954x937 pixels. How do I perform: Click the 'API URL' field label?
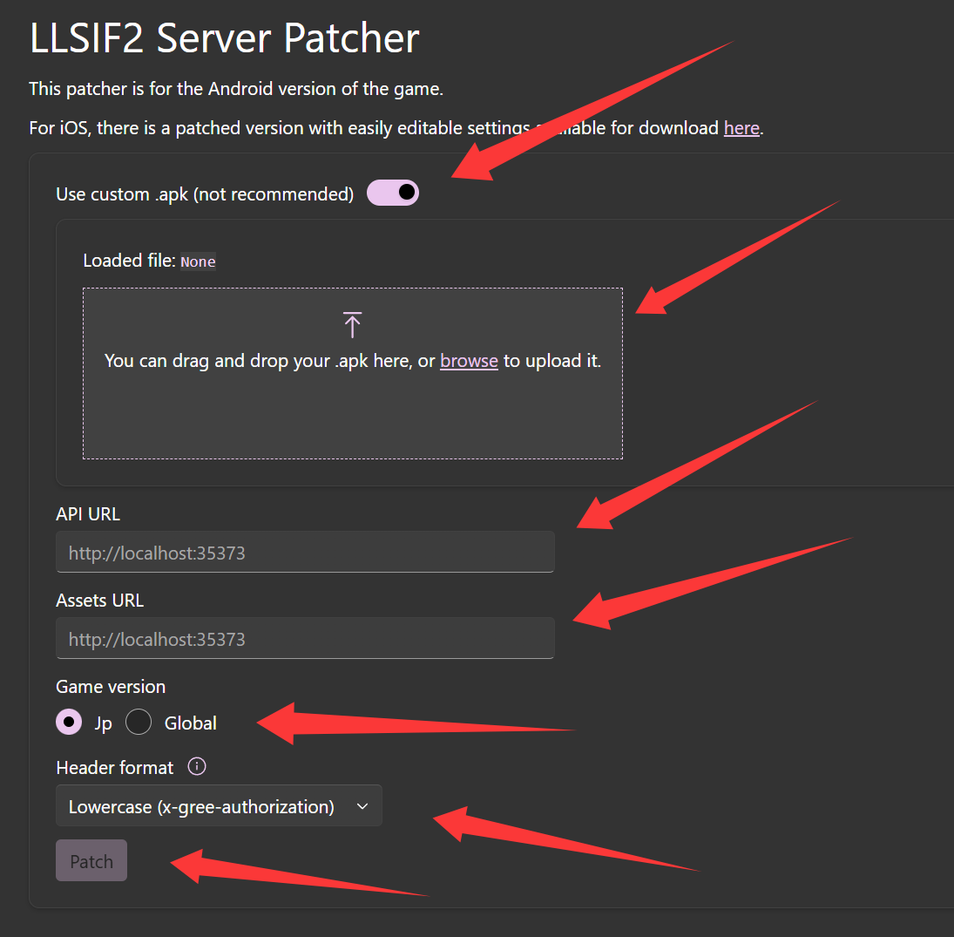88,514
